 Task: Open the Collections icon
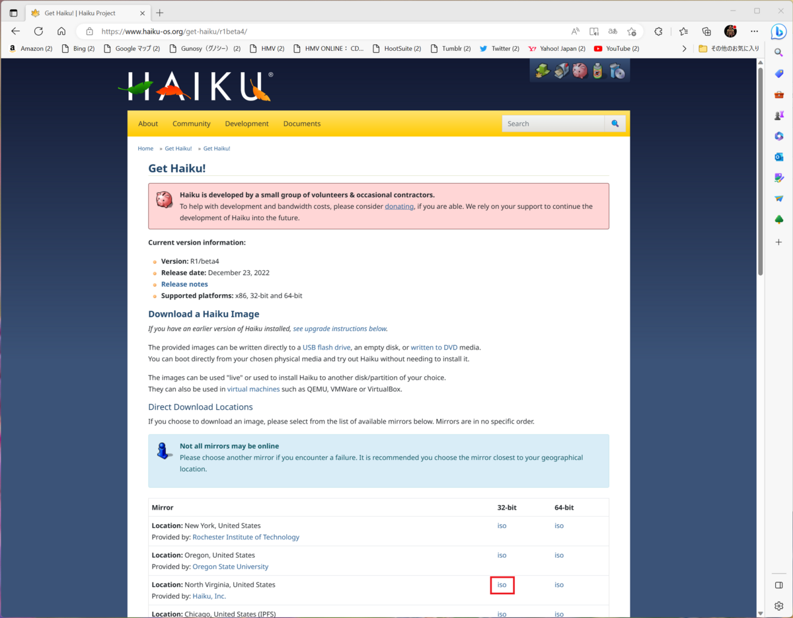(706, 31)
